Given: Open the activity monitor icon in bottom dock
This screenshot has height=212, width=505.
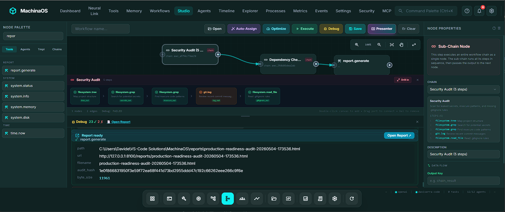Looking at the screenshot, I should pyautogui.click(x=288, y=199).
